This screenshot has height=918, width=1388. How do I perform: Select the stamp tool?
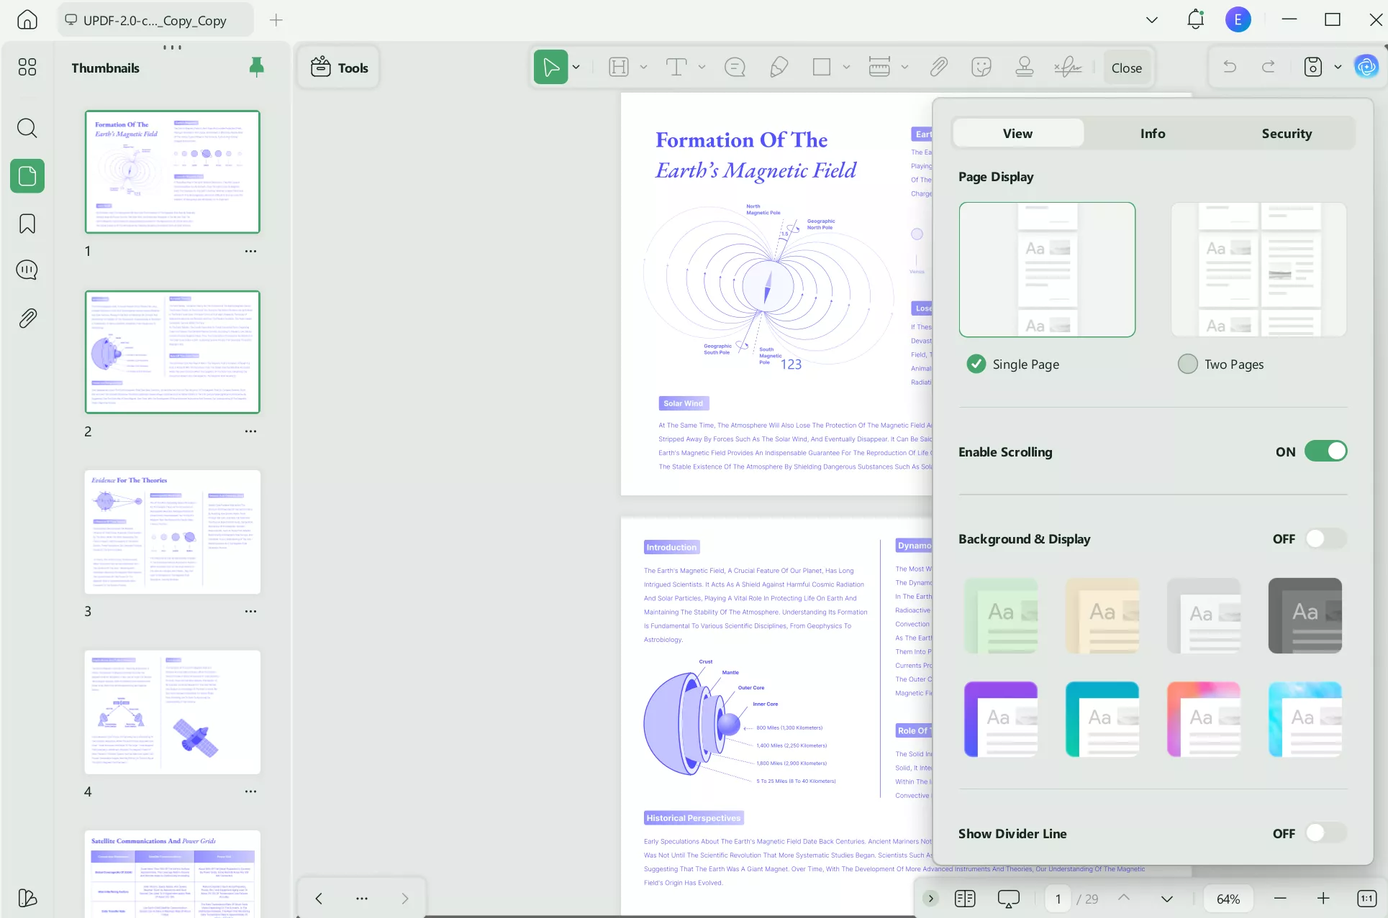click(1024, 67)
